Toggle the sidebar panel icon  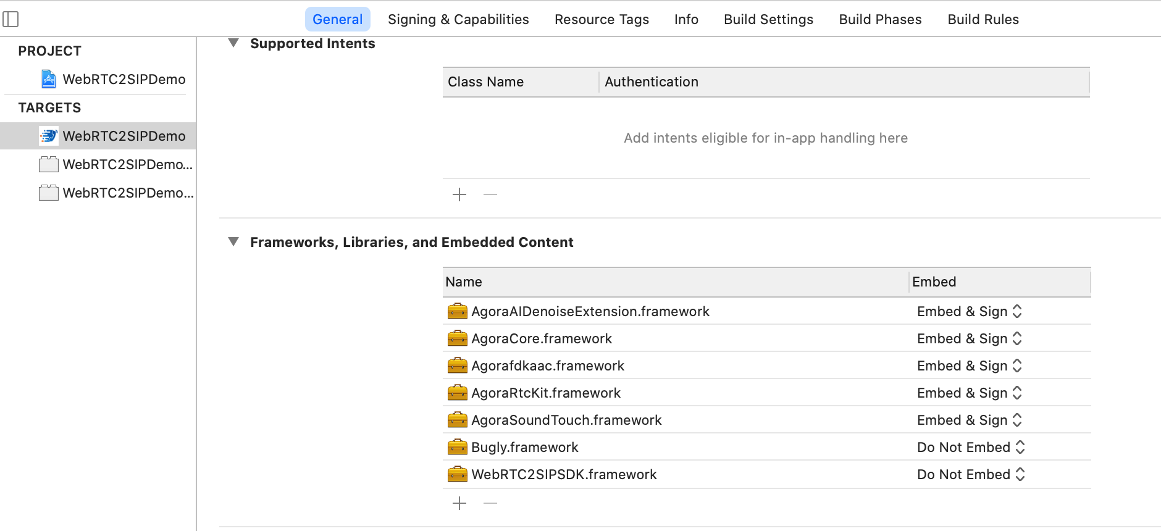pyautogui.click(x=10, y=19)
